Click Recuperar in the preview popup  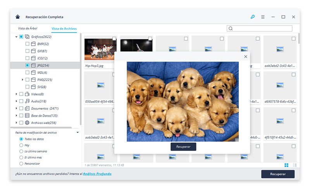pyautogui.click(x=183, y=147)
